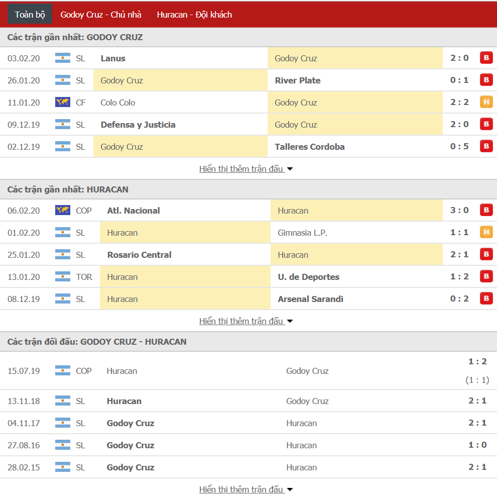The image size is (497, 497).
Task: Select the Toàn bộ tab
Action: point(30,15)
